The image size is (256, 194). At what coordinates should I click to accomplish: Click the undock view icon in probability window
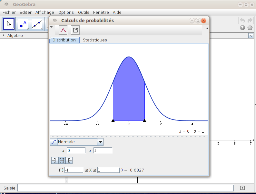(206, 28)
